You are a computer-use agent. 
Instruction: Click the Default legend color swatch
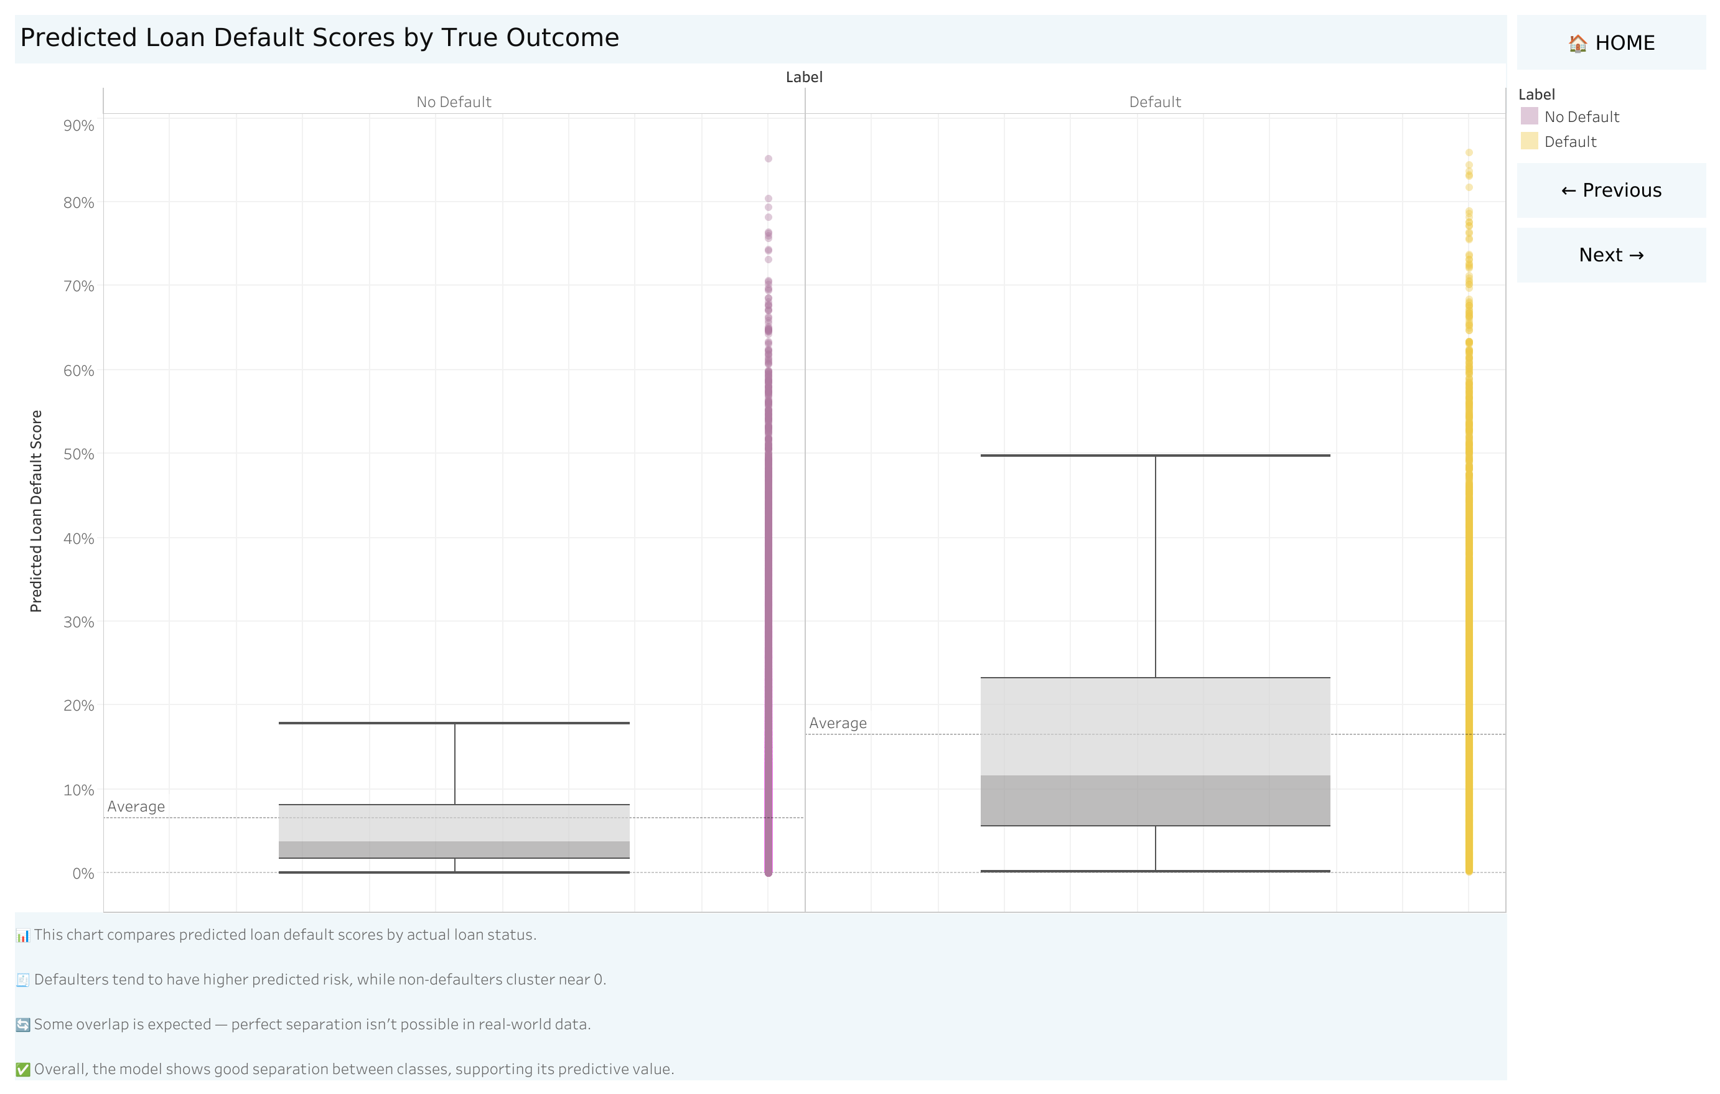pyautogui.click(x=1530, y=141)
